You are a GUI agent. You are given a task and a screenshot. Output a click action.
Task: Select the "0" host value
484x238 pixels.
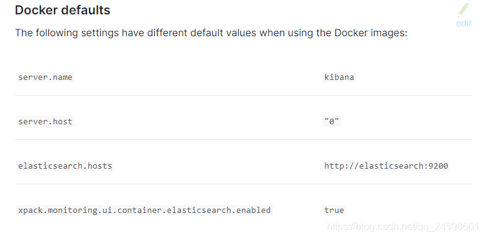(x=331, y=121)
